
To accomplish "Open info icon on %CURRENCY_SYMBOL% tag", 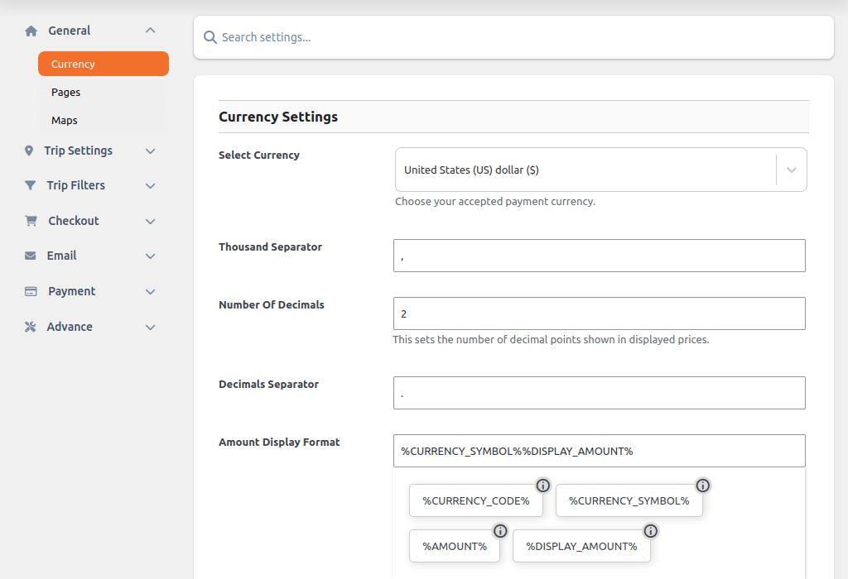I will pyautogui.click(x=702, y=486).
